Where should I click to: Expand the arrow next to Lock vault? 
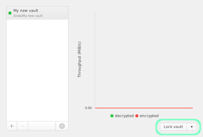(192, 127)
